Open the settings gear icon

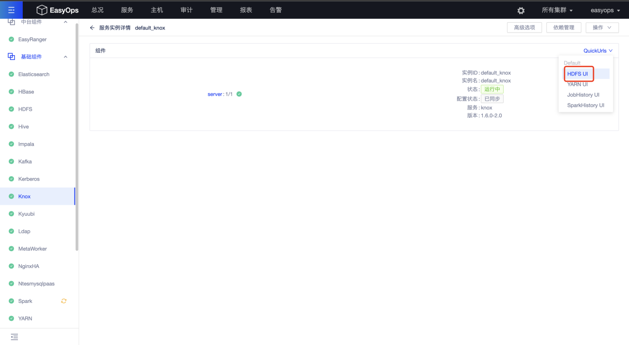521,11
